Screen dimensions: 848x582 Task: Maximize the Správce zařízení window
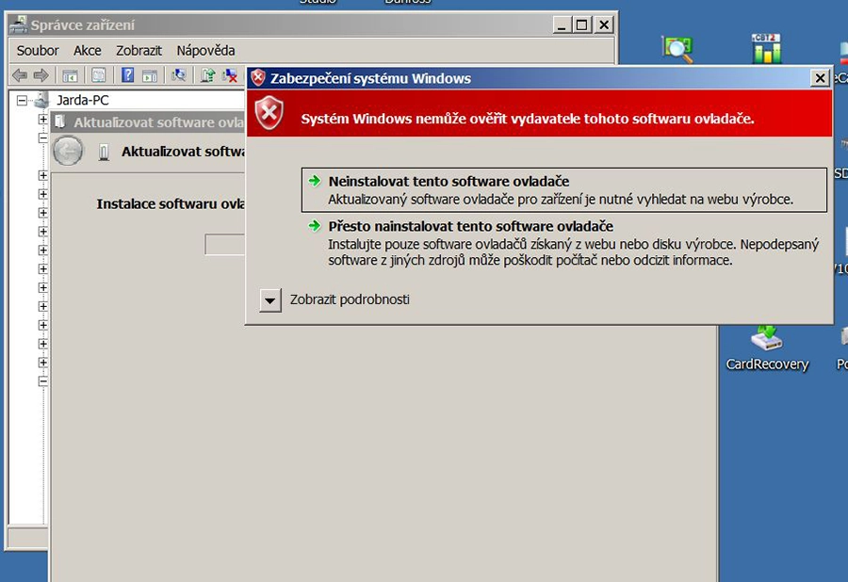pyautogui.click(x=581, y=24)
